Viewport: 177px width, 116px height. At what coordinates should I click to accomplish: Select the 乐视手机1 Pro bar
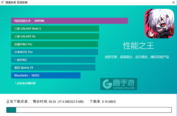[x=55, y=44]
